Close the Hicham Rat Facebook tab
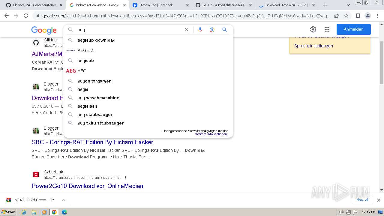384x216 pixels. click(187, 5)
